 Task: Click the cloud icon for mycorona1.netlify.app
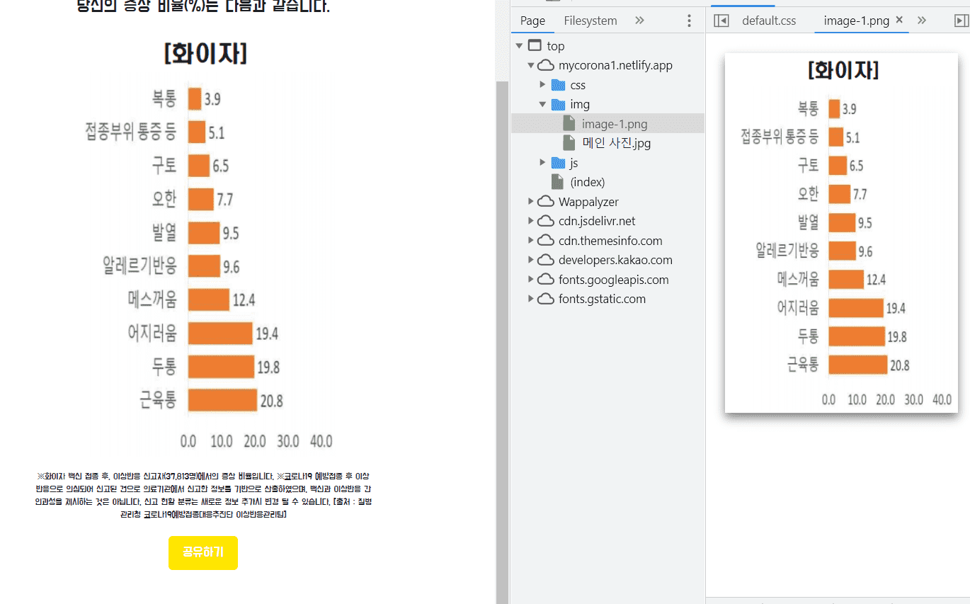click(545, 65)
